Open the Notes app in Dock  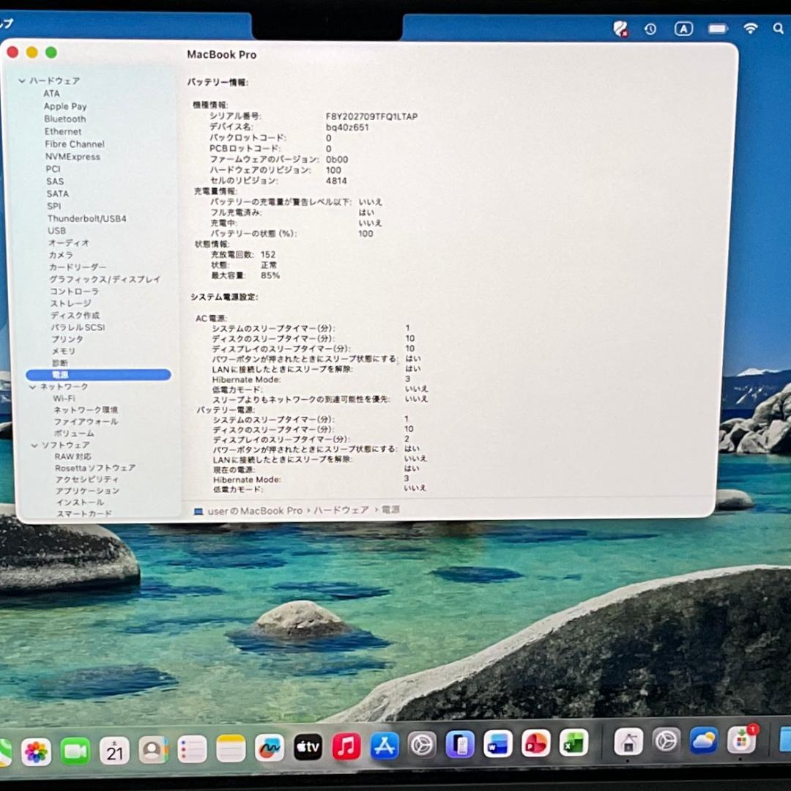click(231, 749)
